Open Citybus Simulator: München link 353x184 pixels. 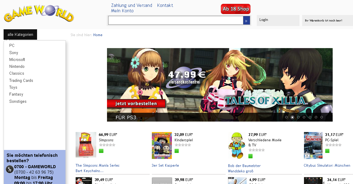click(327, 165)
